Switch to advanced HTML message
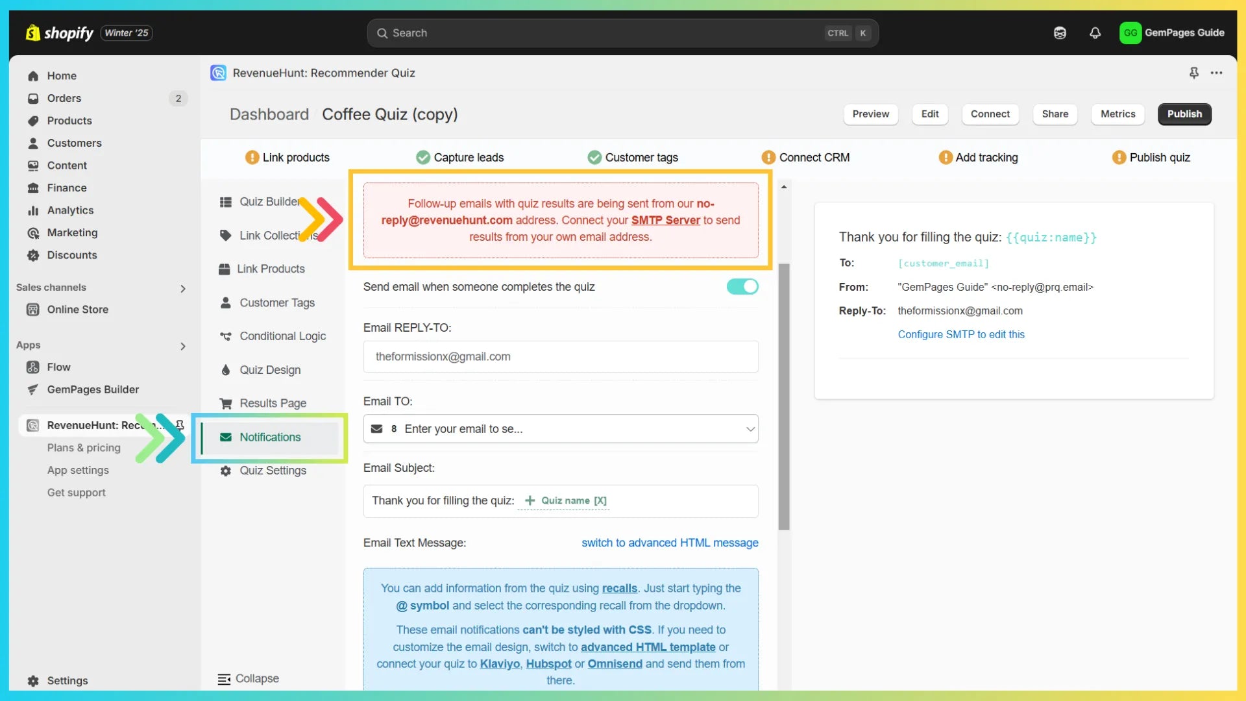 click(x=670, y=543)
